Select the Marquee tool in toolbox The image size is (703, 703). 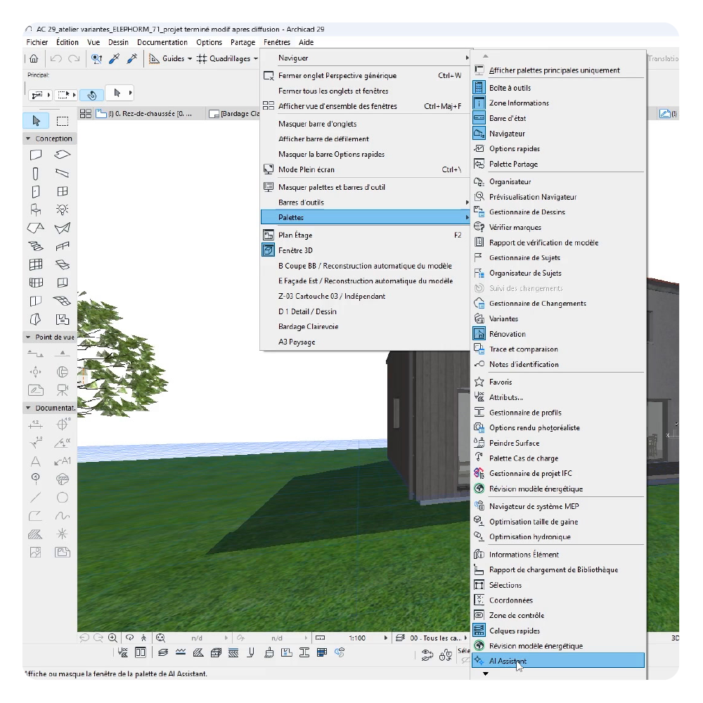[63, 121]
